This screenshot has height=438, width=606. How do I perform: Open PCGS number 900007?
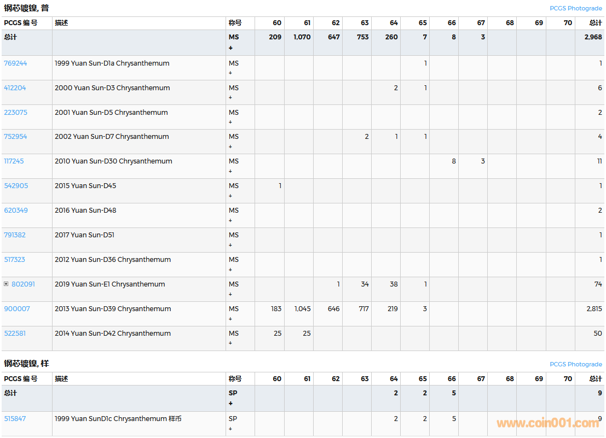(x=17, y=308)
